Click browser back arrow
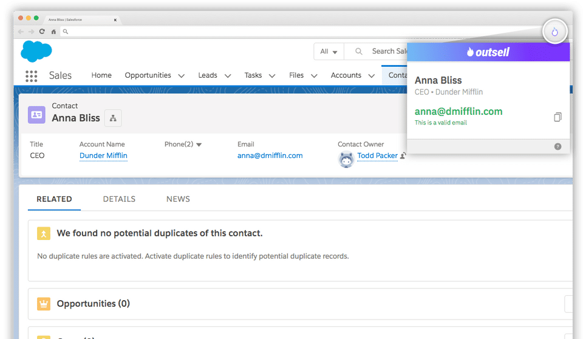 21,32
